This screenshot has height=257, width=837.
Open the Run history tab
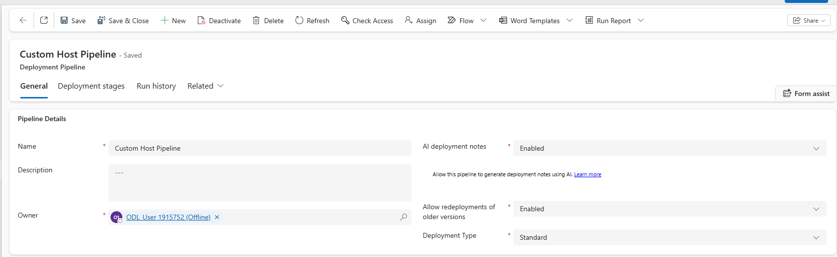coord(156,86)
